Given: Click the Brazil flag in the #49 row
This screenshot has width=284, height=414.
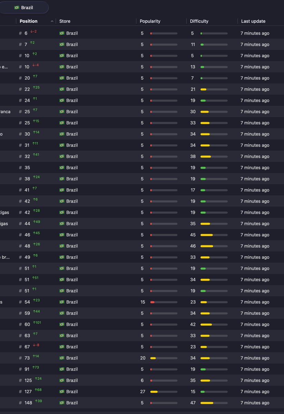Looking at the screenshot, I should coord(62,257).
